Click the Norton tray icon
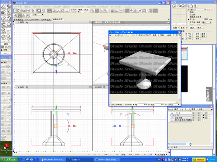Viewport: 217px width, 162px height. point(199,159)
